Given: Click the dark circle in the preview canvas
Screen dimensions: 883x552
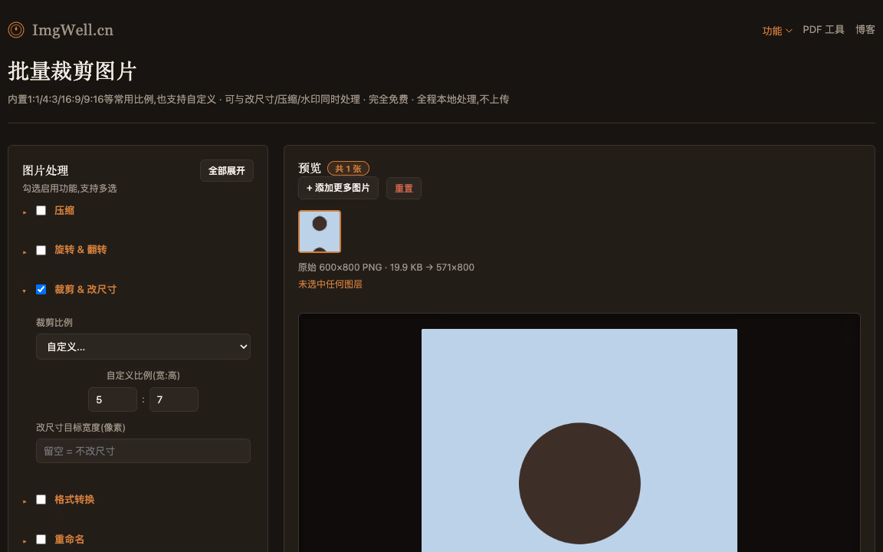Looking at the screenshot, I should click(x=579, y=483).
